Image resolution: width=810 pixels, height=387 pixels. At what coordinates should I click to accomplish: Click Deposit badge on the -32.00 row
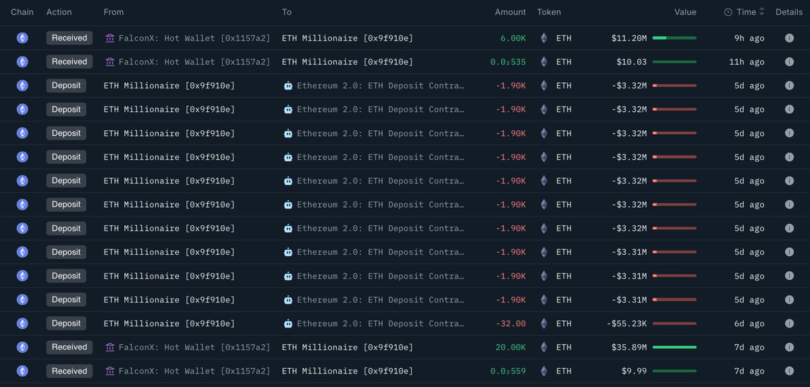(x=66, y=324)
